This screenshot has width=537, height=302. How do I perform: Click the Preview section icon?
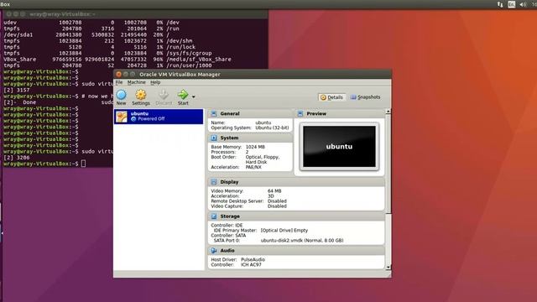click(300, 114)
